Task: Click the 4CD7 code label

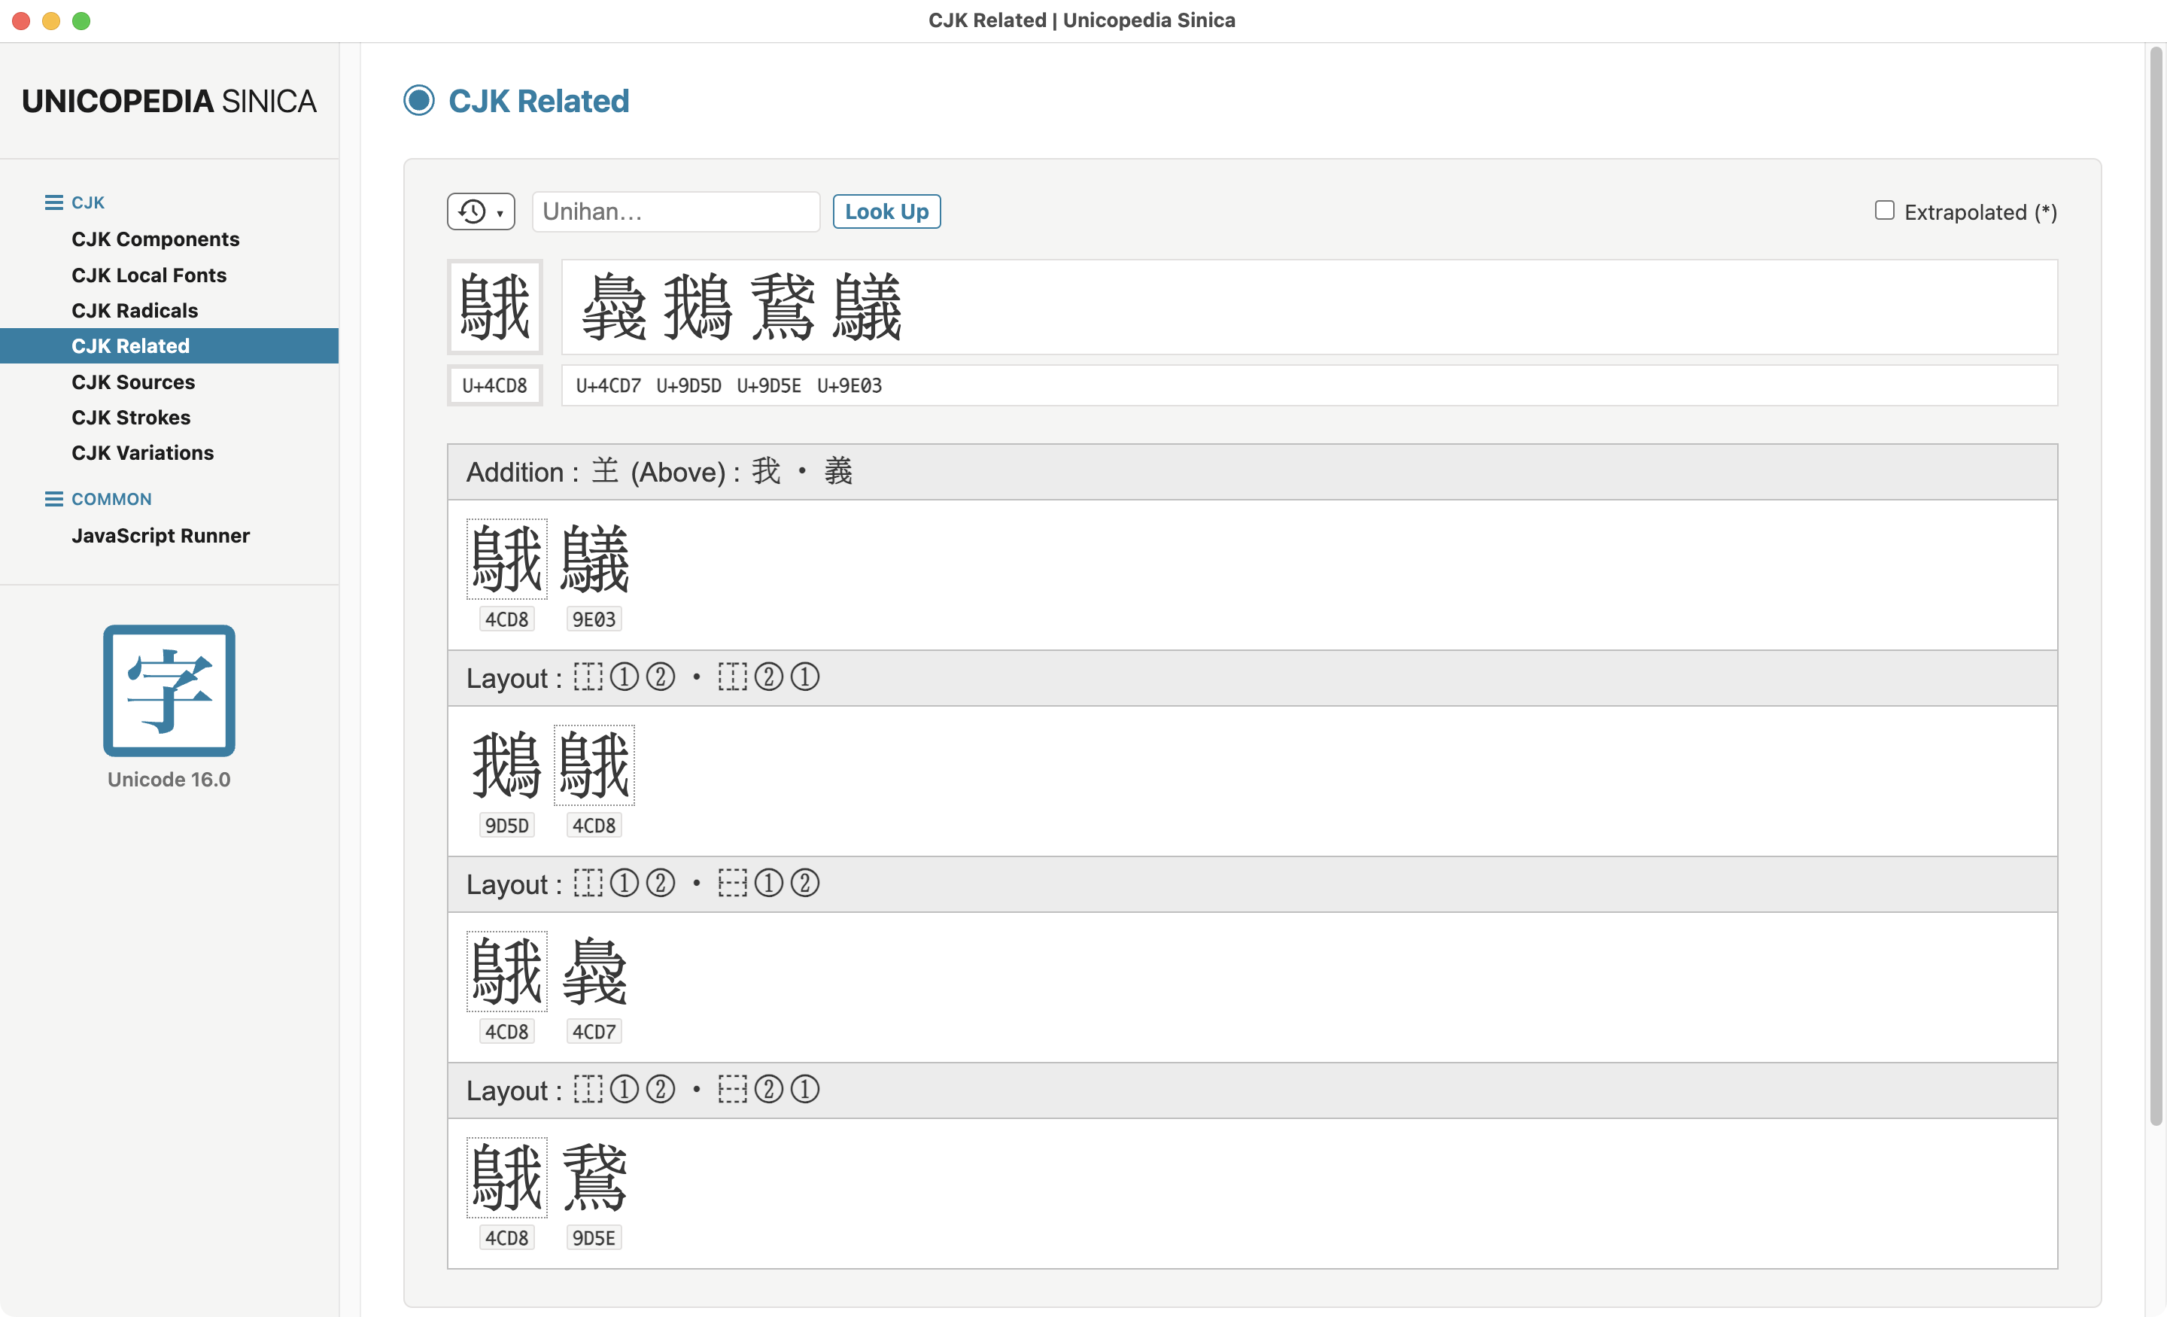Action: pyautogui.click(x=594, y=1032)
